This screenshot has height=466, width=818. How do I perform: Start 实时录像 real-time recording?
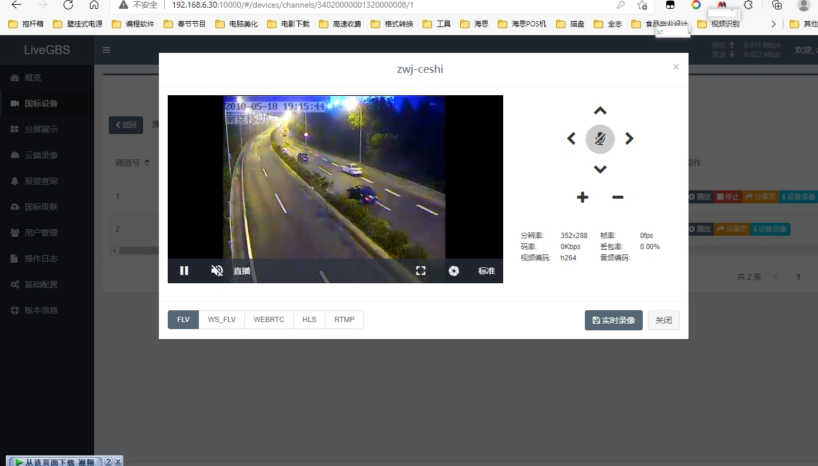pos(614,320)
